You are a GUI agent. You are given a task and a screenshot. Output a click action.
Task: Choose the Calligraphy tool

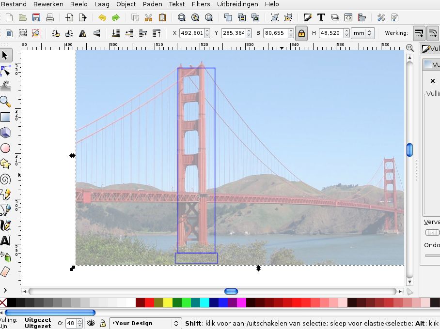(5, 225)
